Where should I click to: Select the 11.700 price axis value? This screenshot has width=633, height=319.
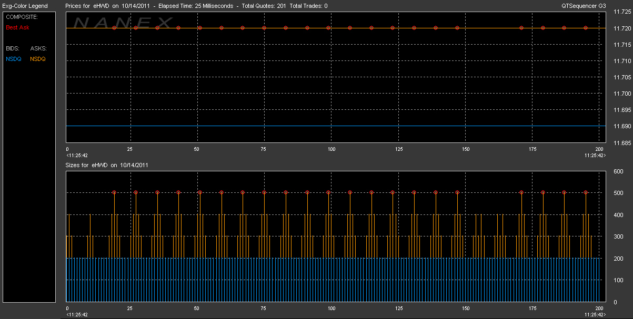coord(622,94)
